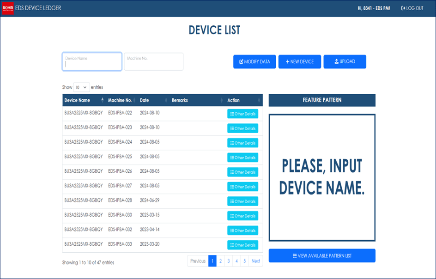Jump to page 5 in pagination
The image size is (436, 279).
pyautogui.click(x=244, y=261)
